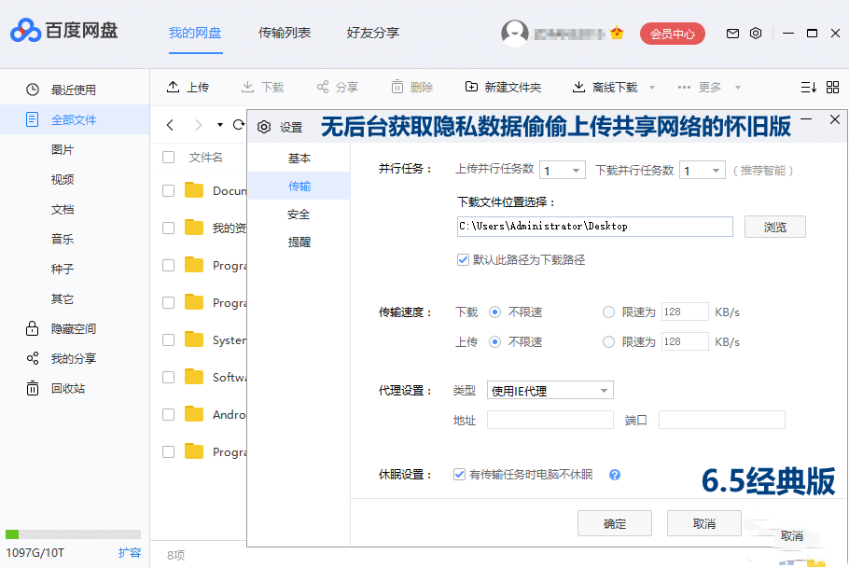Click the new folder icon
This screenshot has width=849, height=568.
pyautogui.click(x=471, y=87)
